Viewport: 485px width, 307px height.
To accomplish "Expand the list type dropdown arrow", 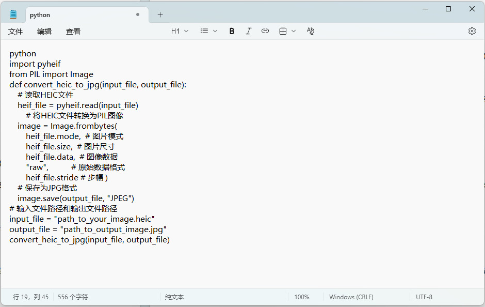I will pos(215,31).
